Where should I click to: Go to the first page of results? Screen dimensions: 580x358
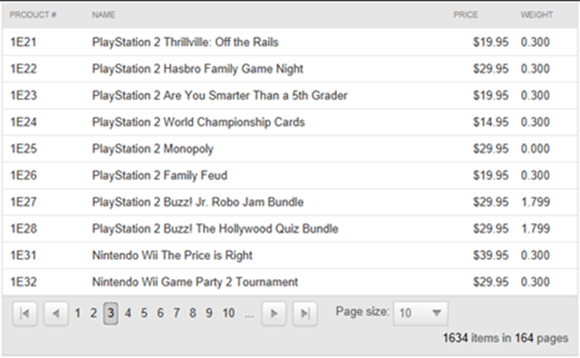click(x=24, y=314)
